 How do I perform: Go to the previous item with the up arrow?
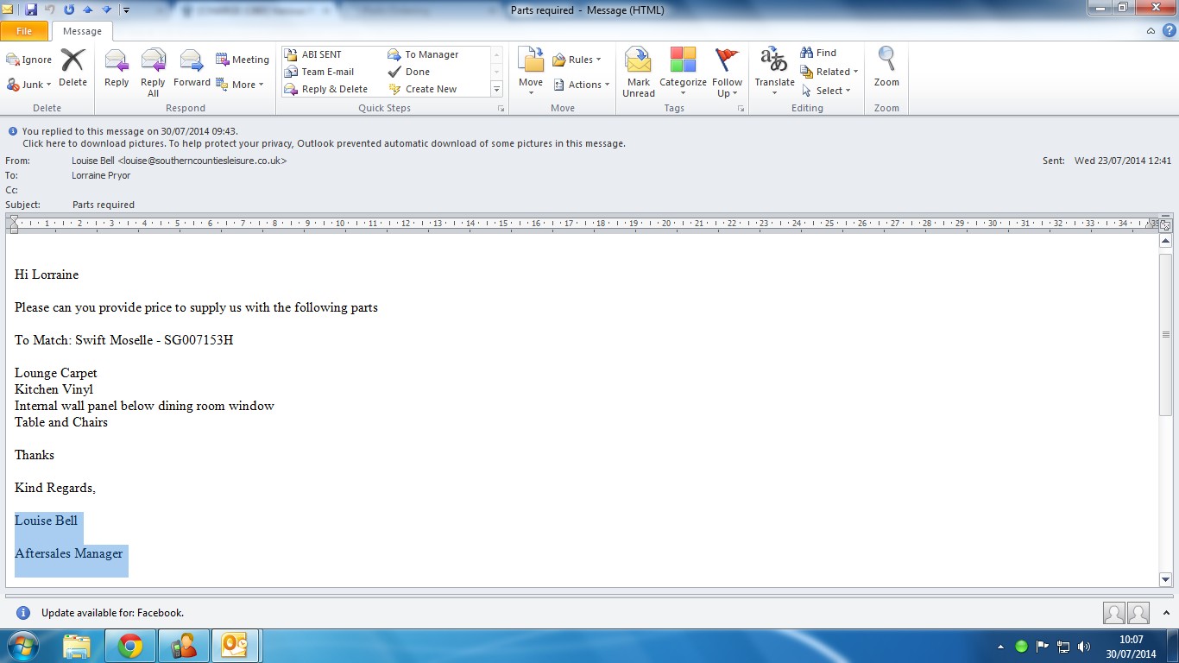pyautogui.click(x=87, y=9)
